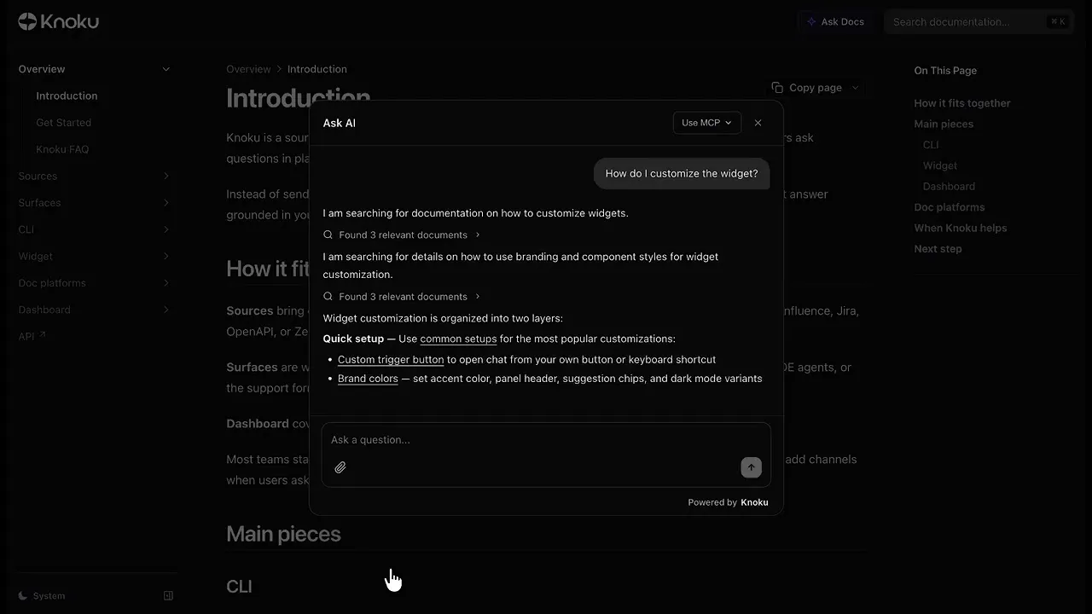The image size is (1092, 614).
Task: Click the Copy page icon
Action: click(x=777, y=88)
